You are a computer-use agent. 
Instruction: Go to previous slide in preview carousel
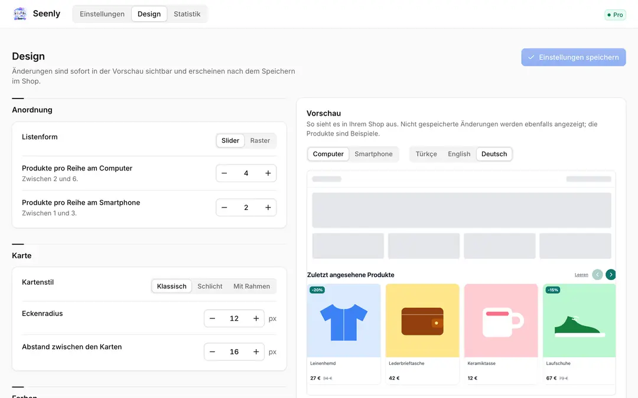(597, 275)
